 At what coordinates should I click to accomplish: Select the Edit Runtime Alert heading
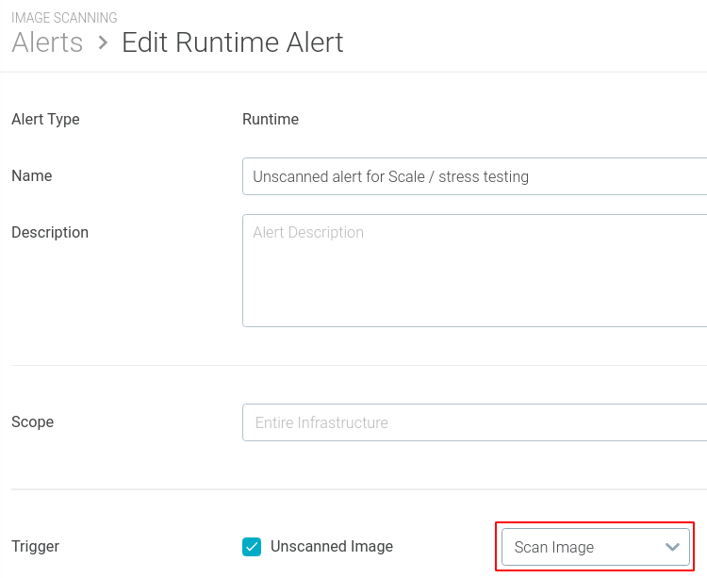(x=233, y=42)
